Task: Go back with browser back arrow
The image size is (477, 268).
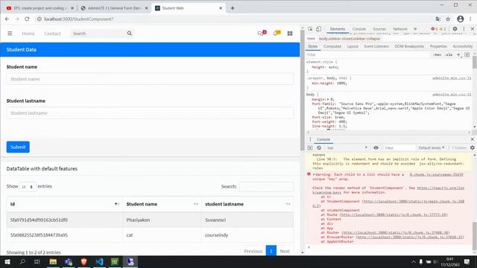Action: point(7,19)
